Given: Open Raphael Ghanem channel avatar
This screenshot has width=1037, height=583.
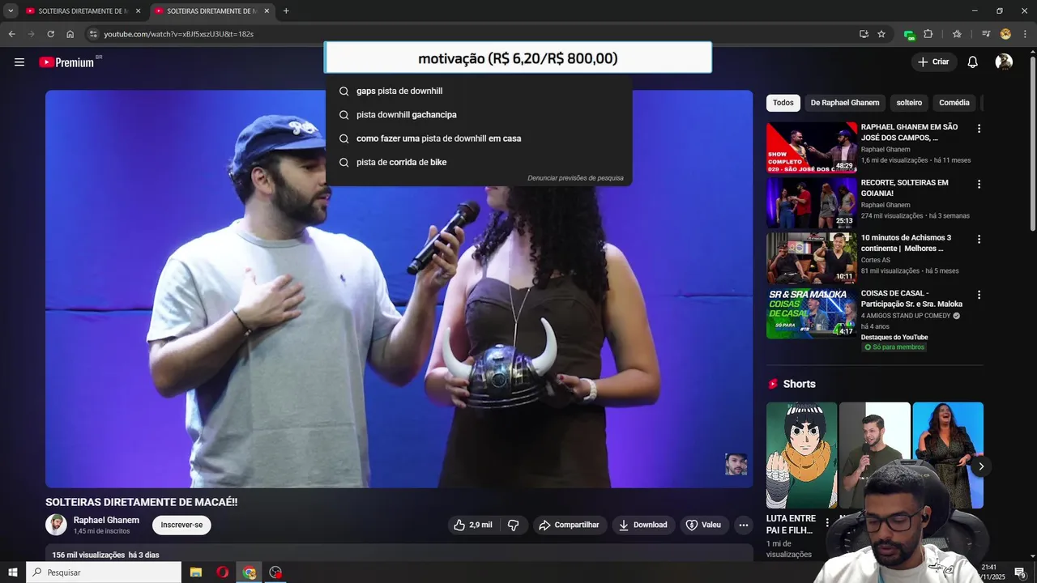Looking at the screenshot, I should point(56,525).
